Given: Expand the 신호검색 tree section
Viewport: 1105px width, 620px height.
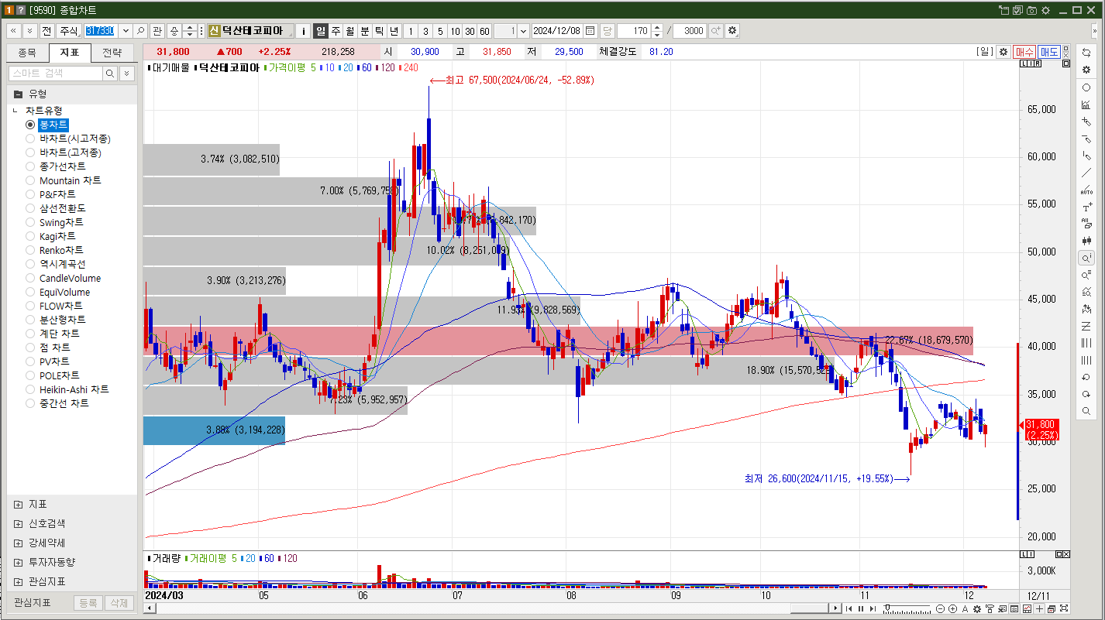Looking at the screenshot, I should click(x=18, y=523).
